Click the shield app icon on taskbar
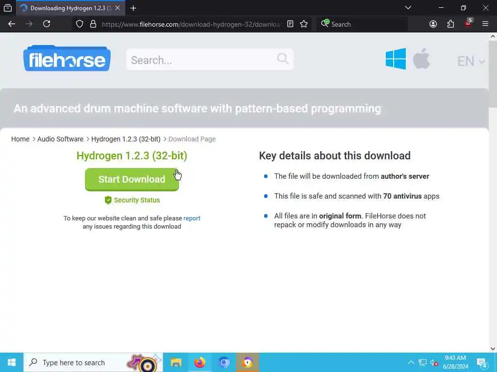497x372 pixels. coord(247,362)
